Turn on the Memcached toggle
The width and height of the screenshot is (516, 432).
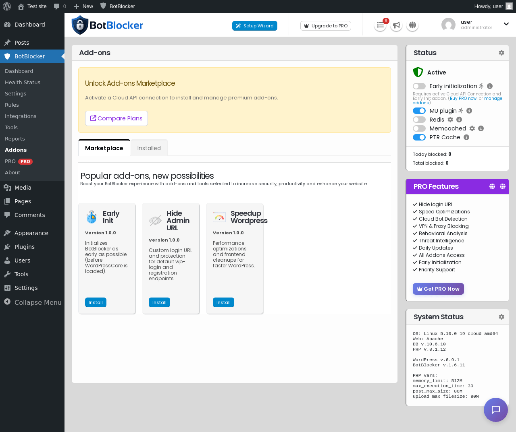(419, 128)
